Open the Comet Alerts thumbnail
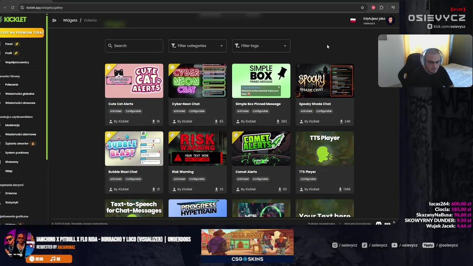 click(x=261, y=149)
